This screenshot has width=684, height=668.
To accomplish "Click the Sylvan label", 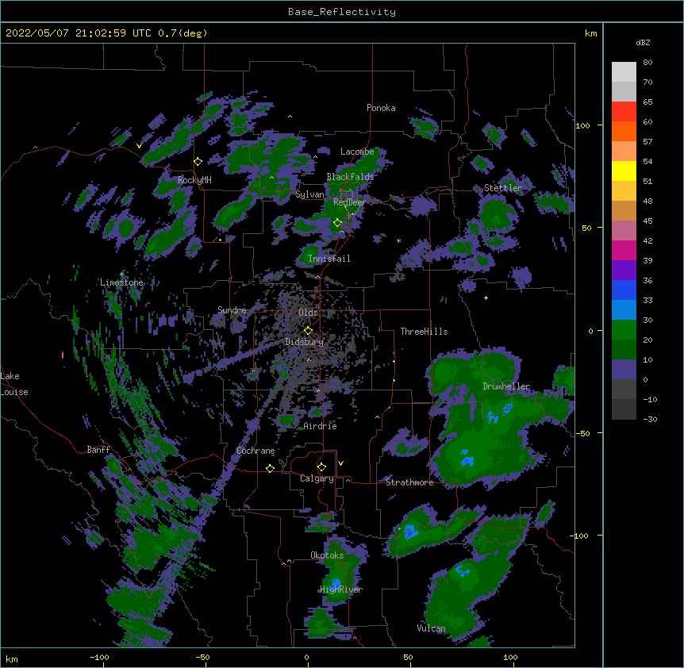I will (x=309, y=194).
